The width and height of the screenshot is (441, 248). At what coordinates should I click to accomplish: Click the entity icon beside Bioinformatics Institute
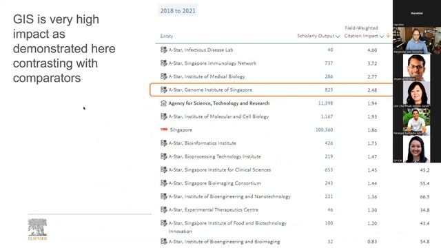[164, 143]
